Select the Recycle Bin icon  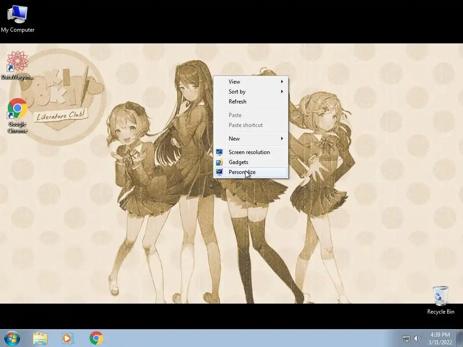(440, 300)
